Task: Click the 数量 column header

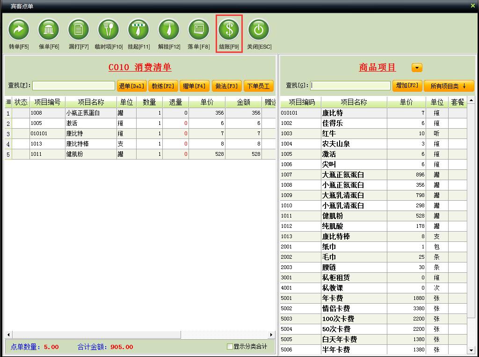Action: coord(149,102)
